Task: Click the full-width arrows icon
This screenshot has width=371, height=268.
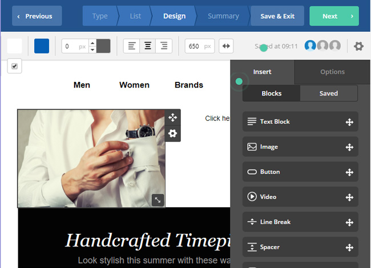Action: tap(226, 46)
